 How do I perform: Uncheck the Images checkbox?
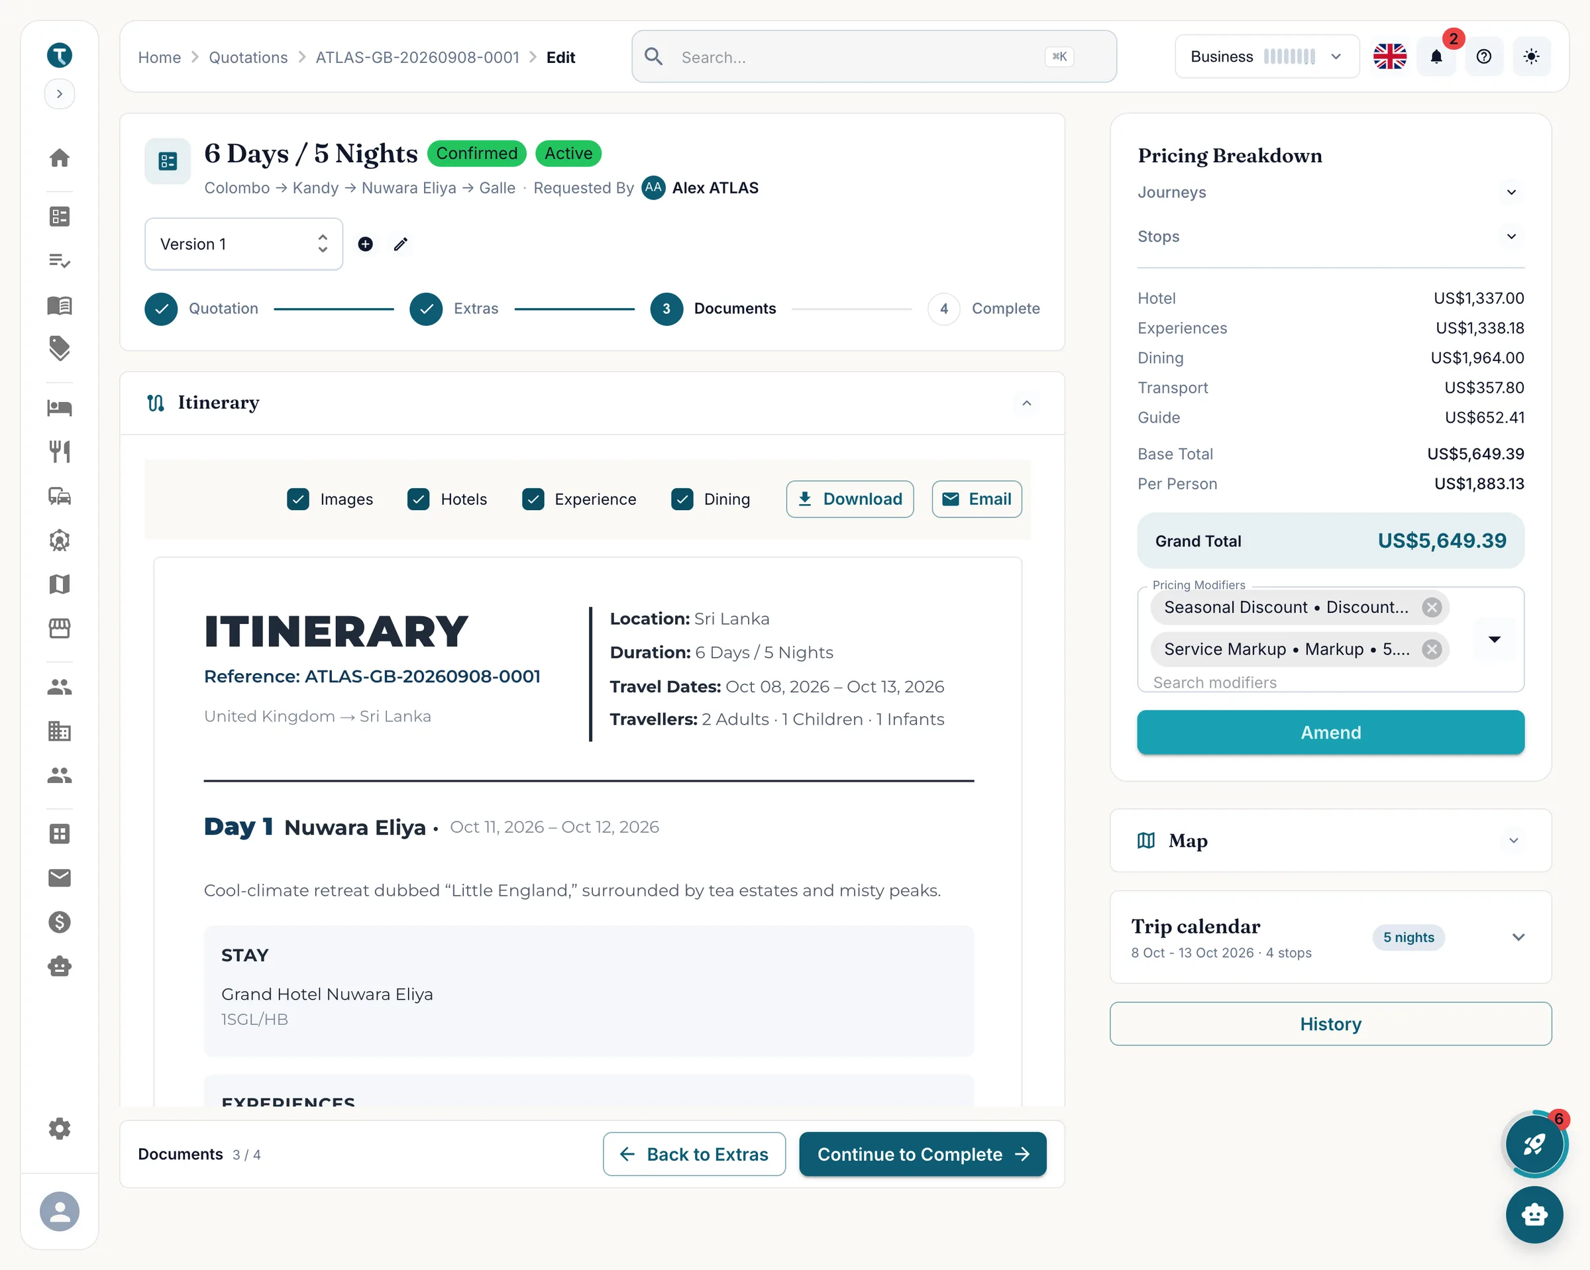[298, 500]
